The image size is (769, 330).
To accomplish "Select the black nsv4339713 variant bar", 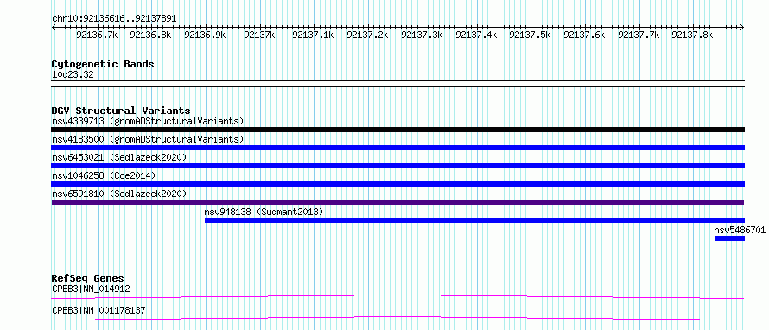I will (397, 130).
